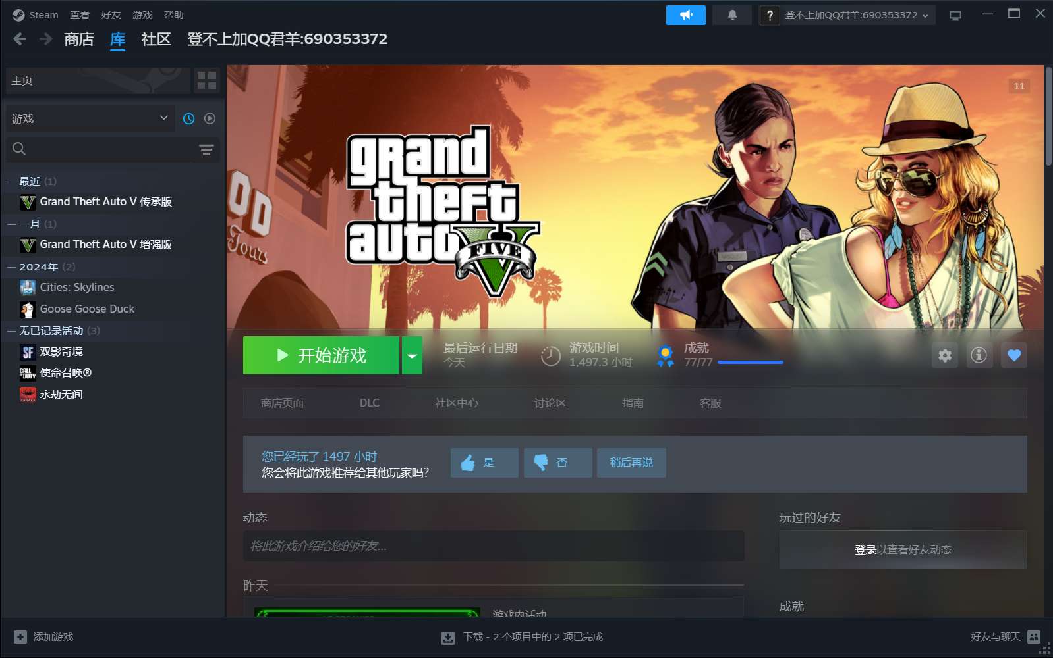Go back with the left arrow
The width and height of the screenshot is (1053, 658).
(20, 39)
